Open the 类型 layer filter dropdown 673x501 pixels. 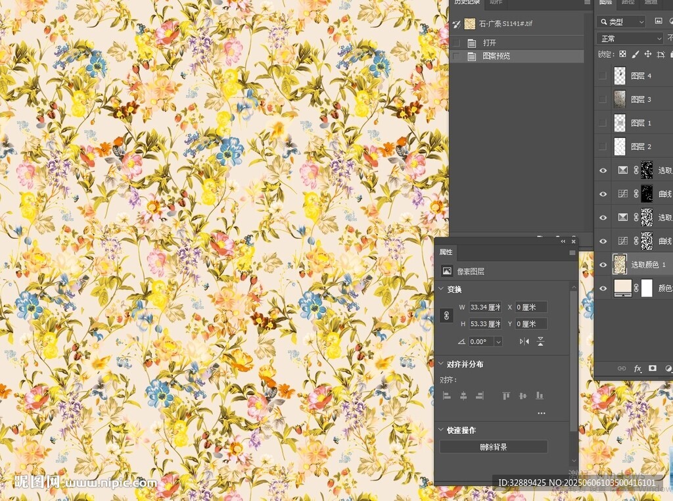[621, 22]
